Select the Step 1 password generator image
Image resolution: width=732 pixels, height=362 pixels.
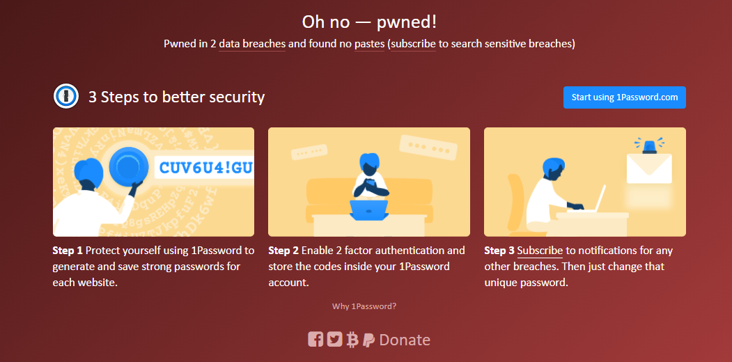pos(154,182)
